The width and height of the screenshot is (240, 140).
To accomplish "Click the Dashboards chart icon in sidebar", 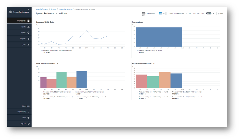I will pyautogui.click(x=28, y=21).
